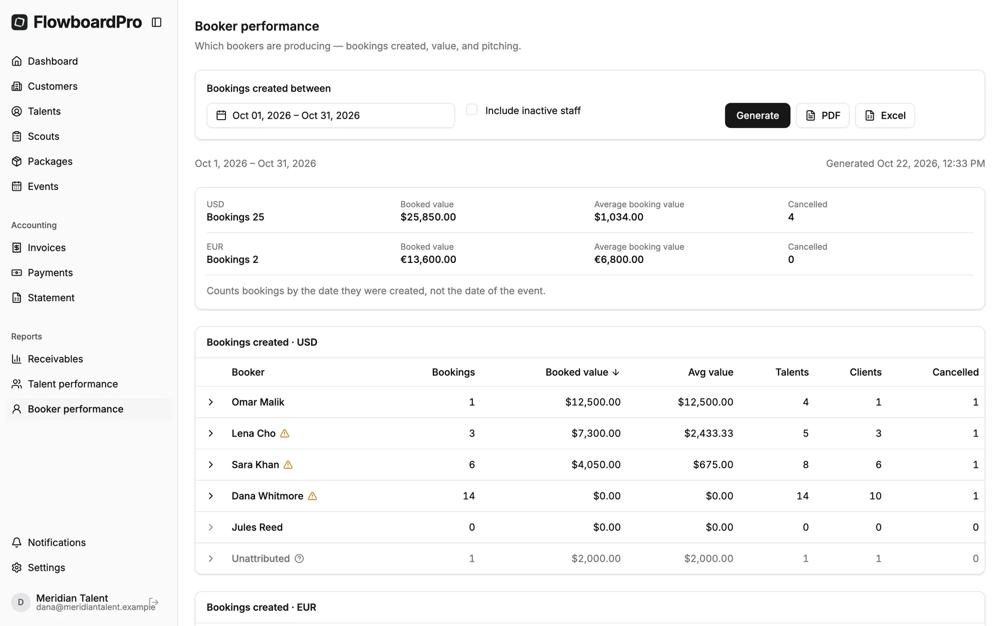
Task: Collapse sidebar using panel toggle icon
Action: tap(156, 22)
